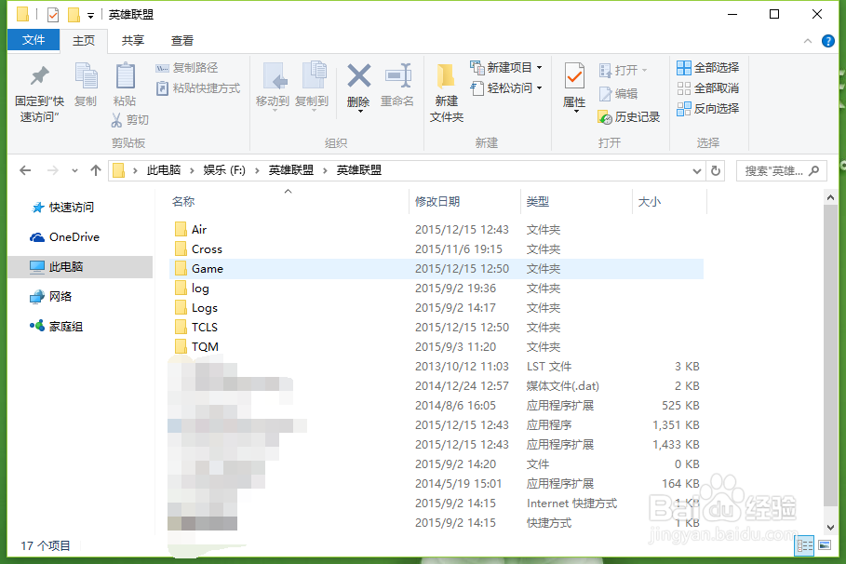Click Select none (全部取消)

(707, 88)
